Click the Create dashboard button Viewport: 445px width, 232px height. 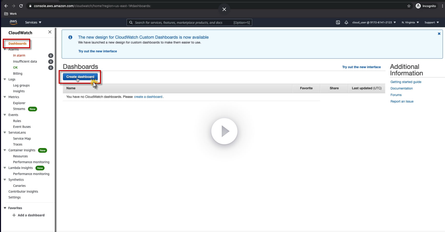[80, 77]
